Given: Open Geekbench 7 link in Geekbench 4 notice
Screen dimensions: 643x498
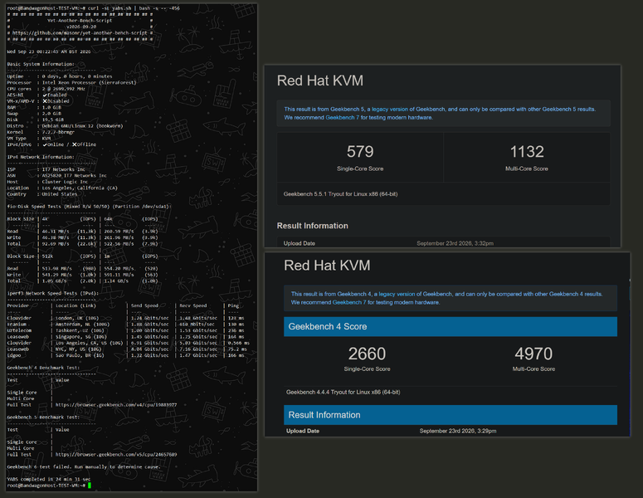Looking at the screenshot, I should pyautogui.click(x=349, y=302).
